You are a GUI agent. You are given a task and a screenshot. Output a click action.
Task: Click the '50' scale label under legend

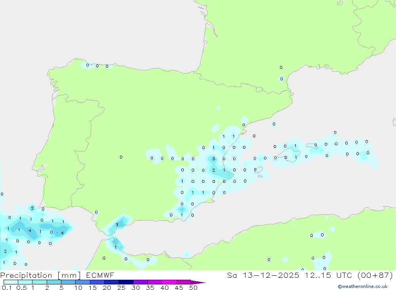(x=194, y=288)
